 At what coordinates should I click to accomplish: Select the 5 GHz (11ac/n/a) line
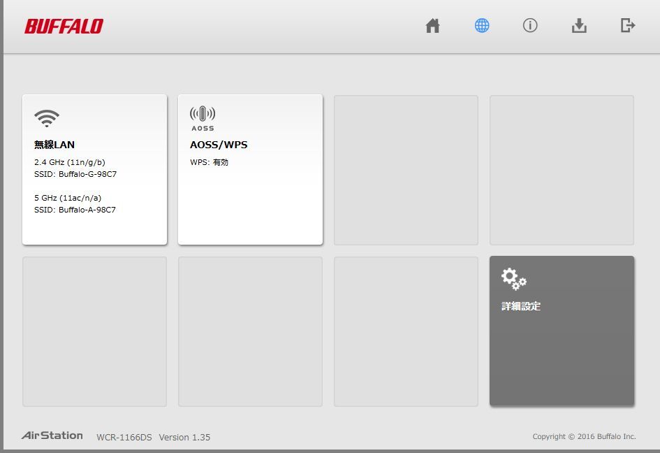tap(68, 198)
